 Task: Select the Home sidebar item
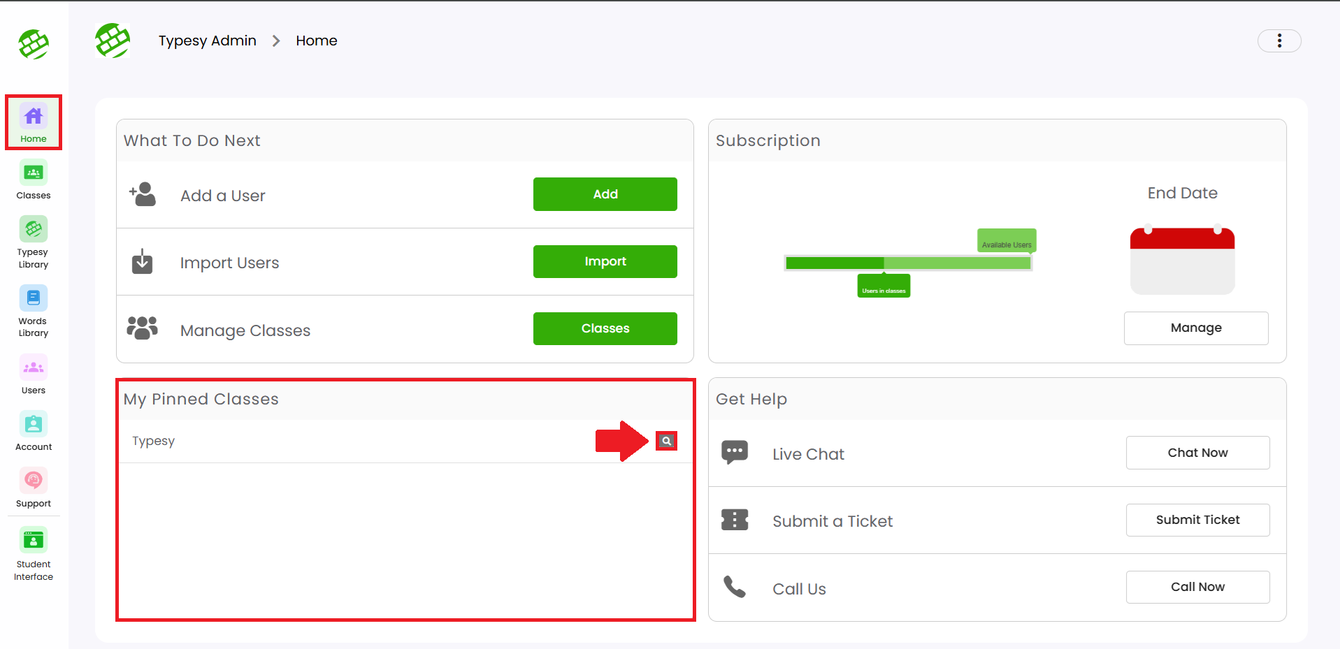click(x=34, y=123)
